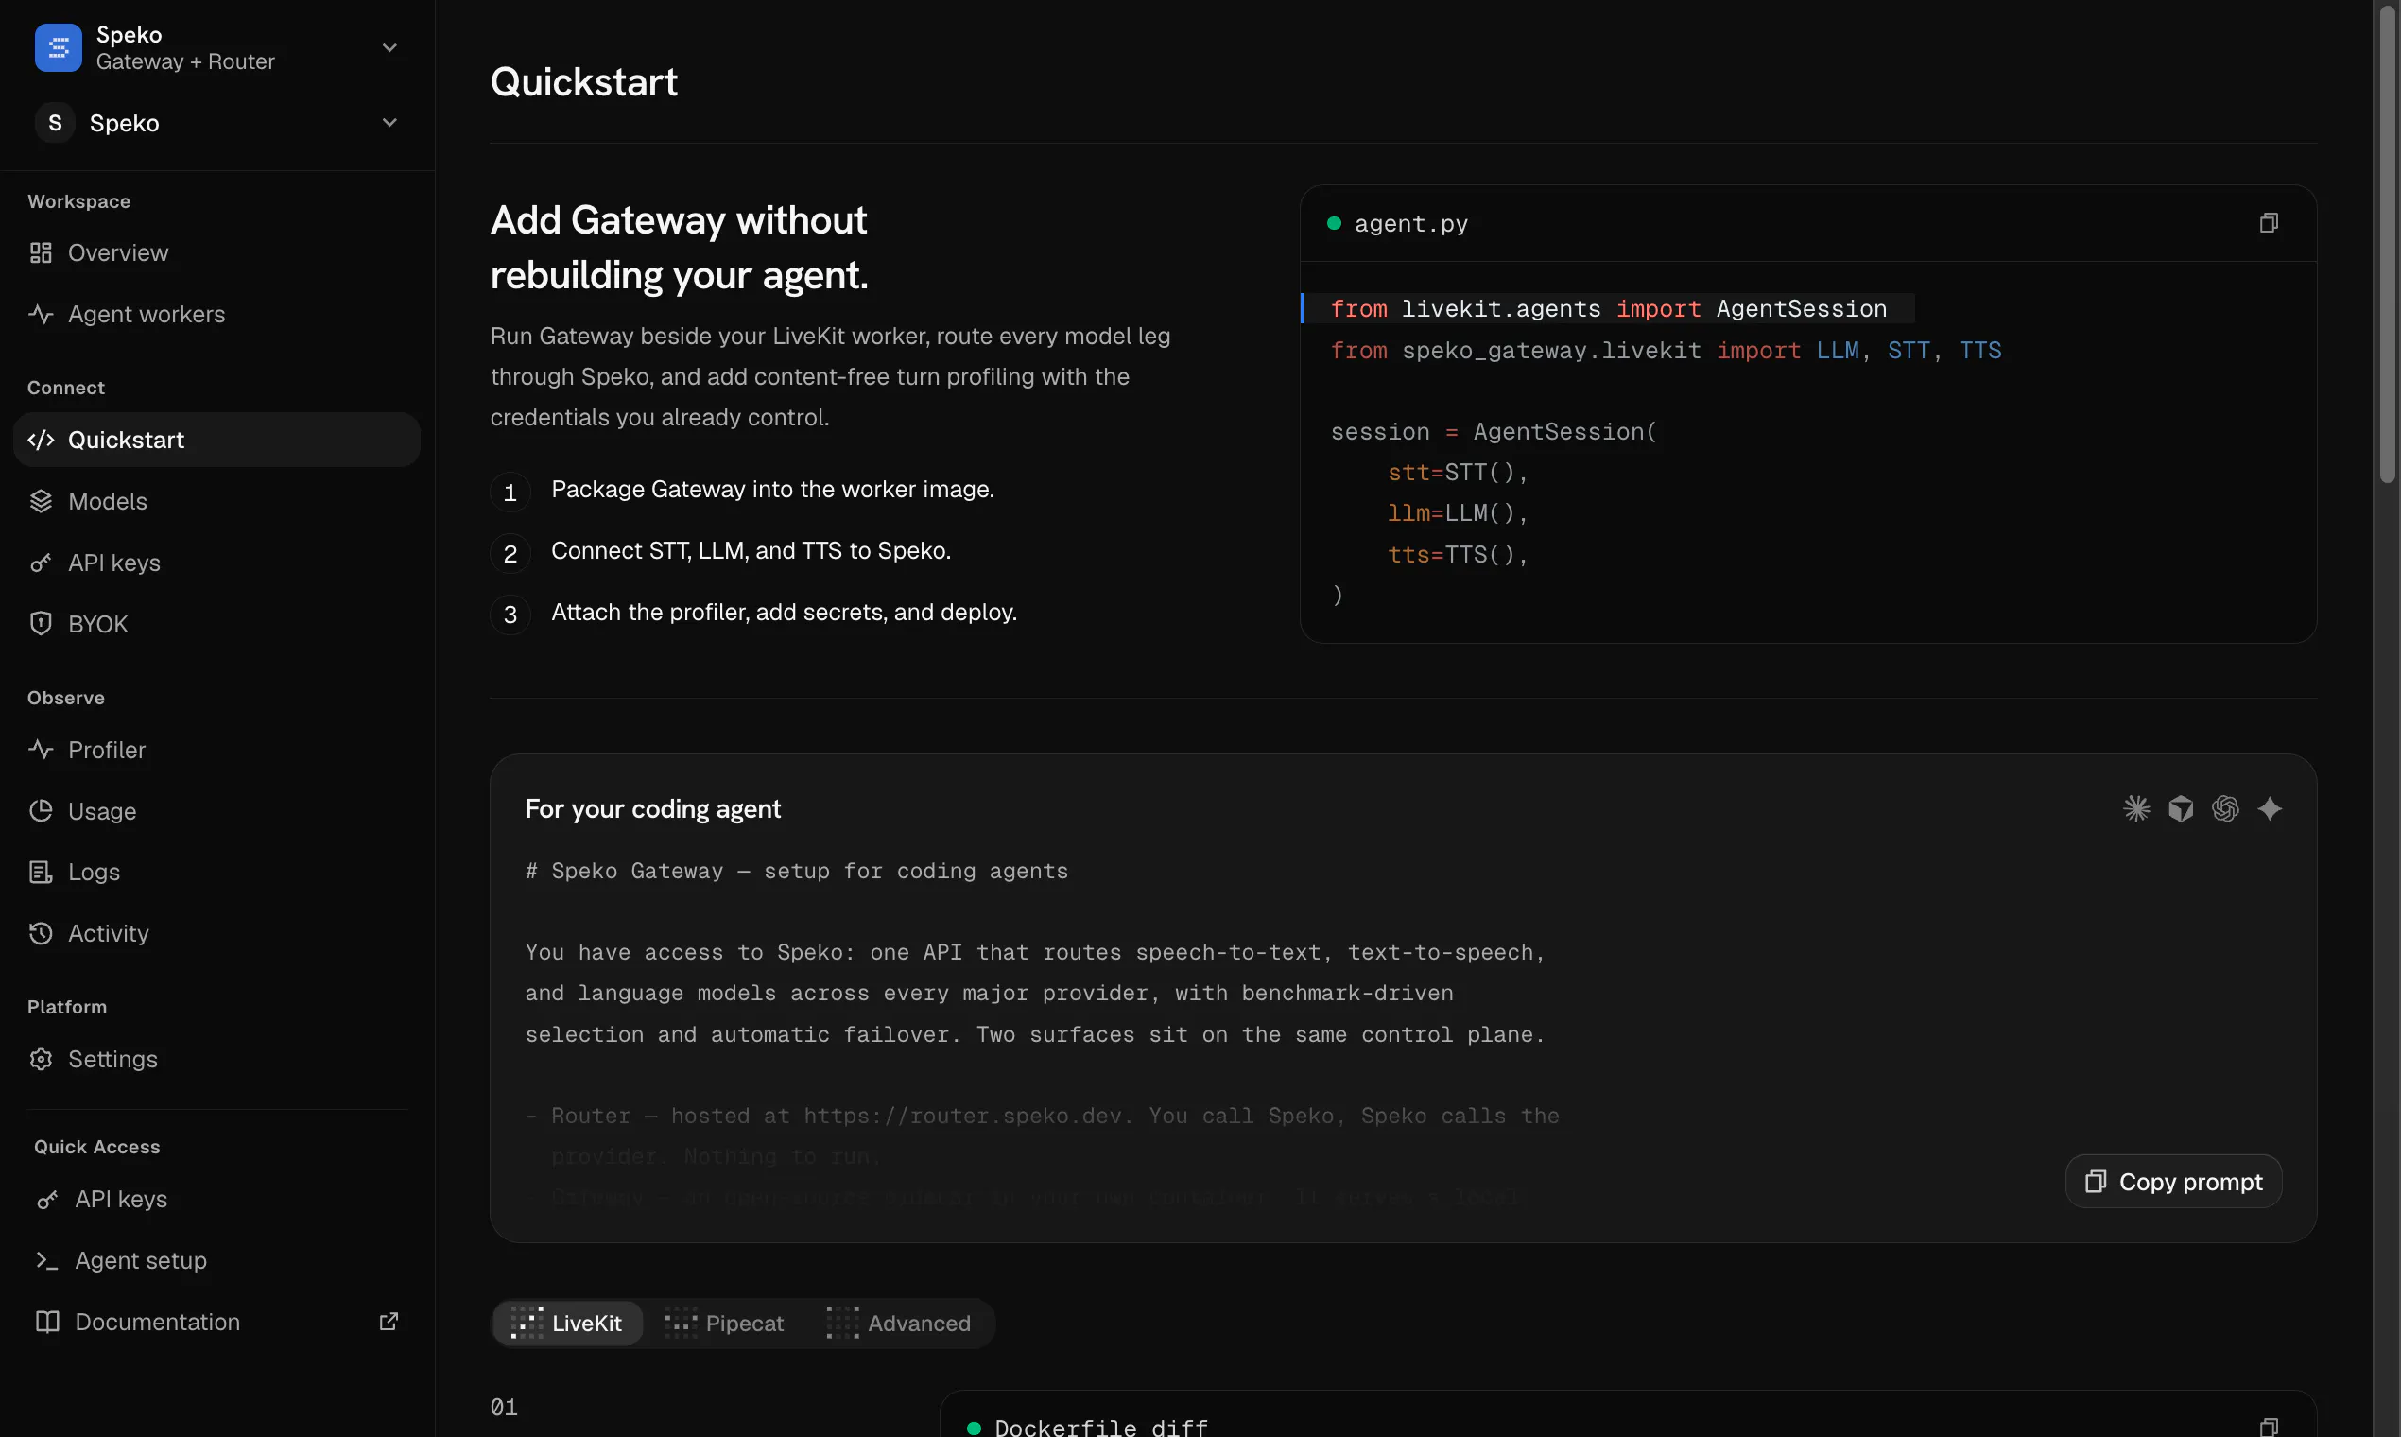Click step 'Attach the profiler, add secrets, and deploy.'
Screen dimensions: 2401x1437
click(x=785, y=613)
